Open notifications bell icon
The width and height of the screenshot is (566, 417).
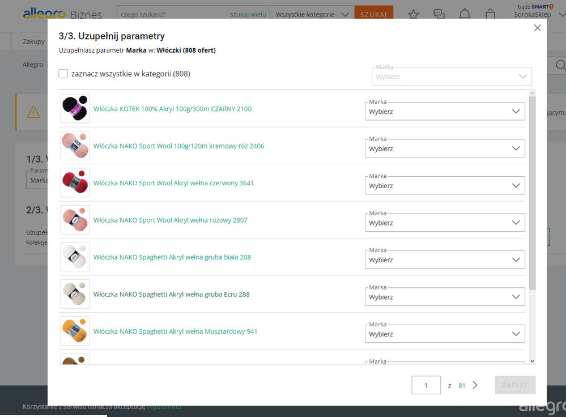465,14
